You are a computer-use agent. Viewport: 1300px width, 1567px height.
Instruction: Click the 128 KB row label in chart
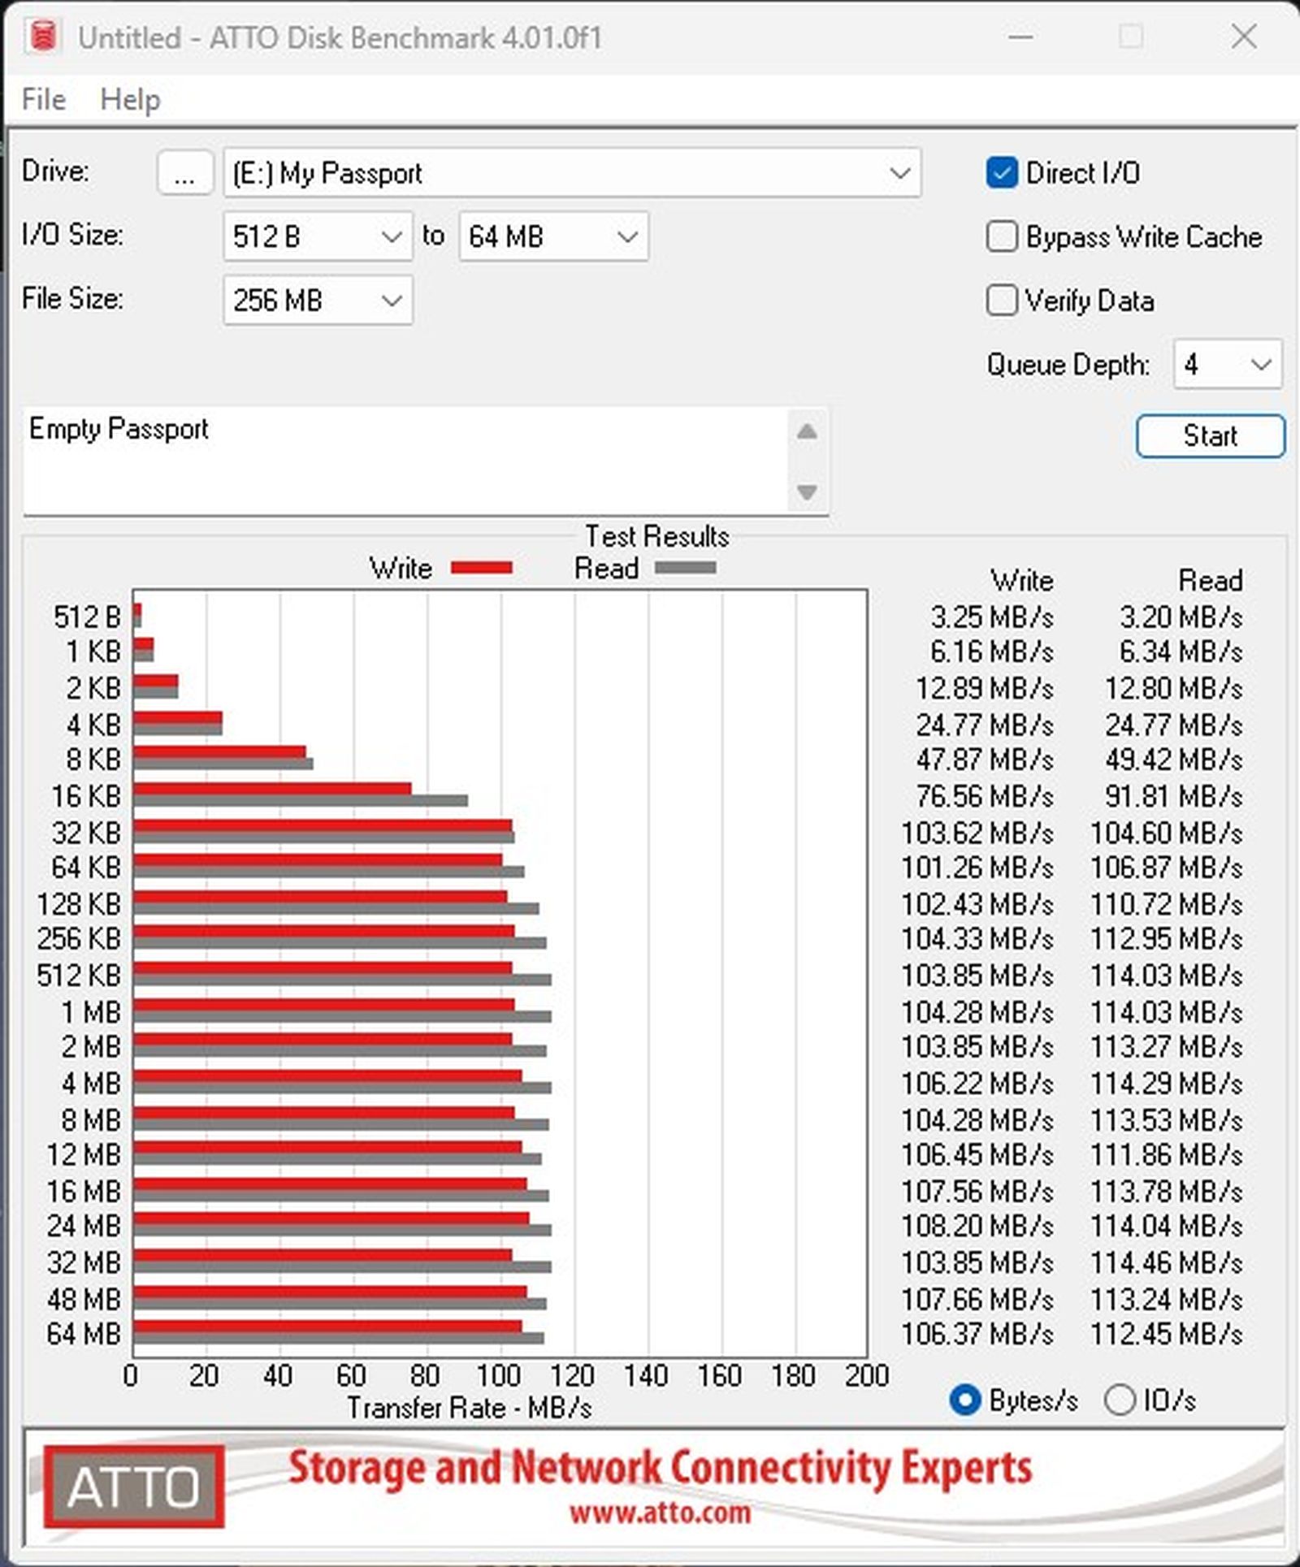pos(79,904)
